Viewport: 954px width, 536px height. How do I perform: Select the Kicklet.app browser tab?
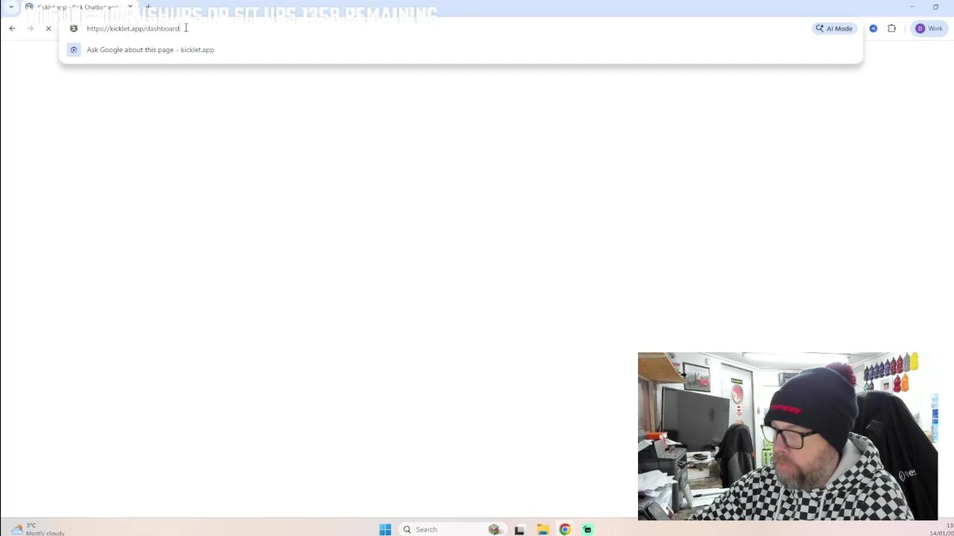(x=78, y=7)
